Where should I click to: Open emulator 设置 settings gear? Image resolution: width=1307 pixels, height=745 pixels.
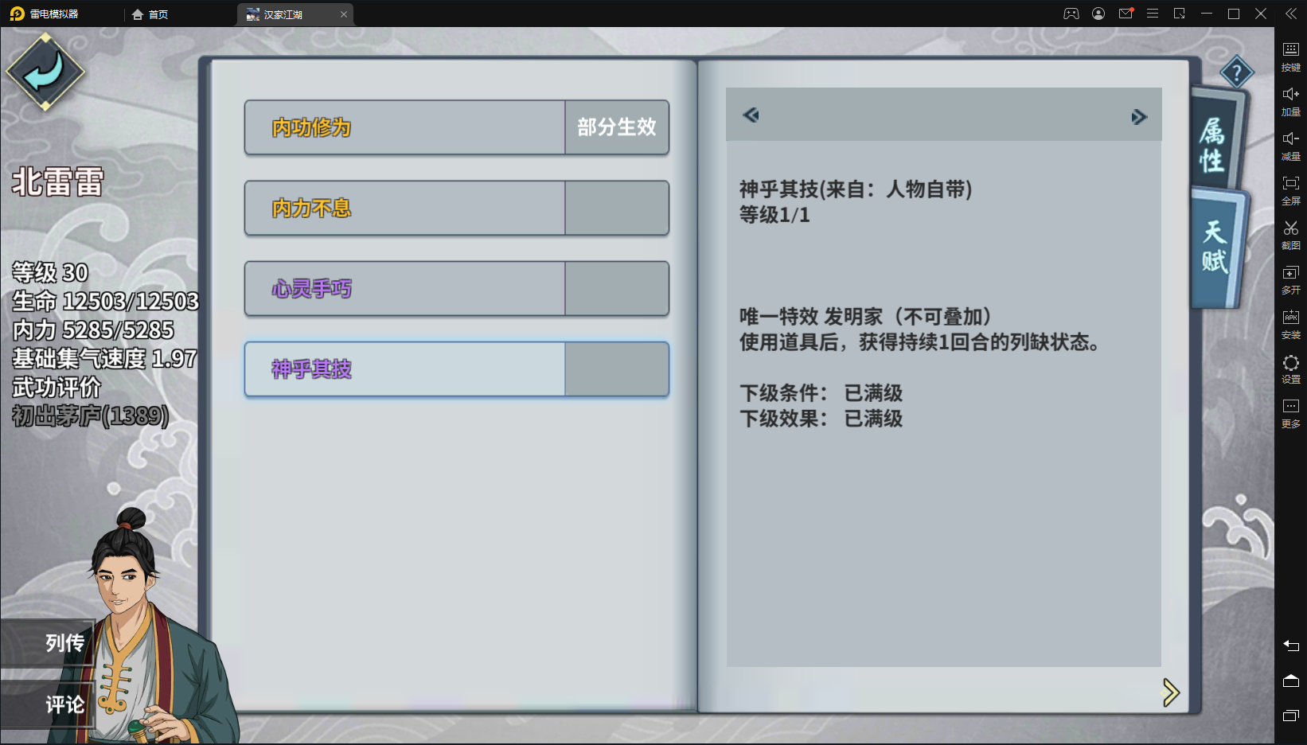(x=1291, y=368)
